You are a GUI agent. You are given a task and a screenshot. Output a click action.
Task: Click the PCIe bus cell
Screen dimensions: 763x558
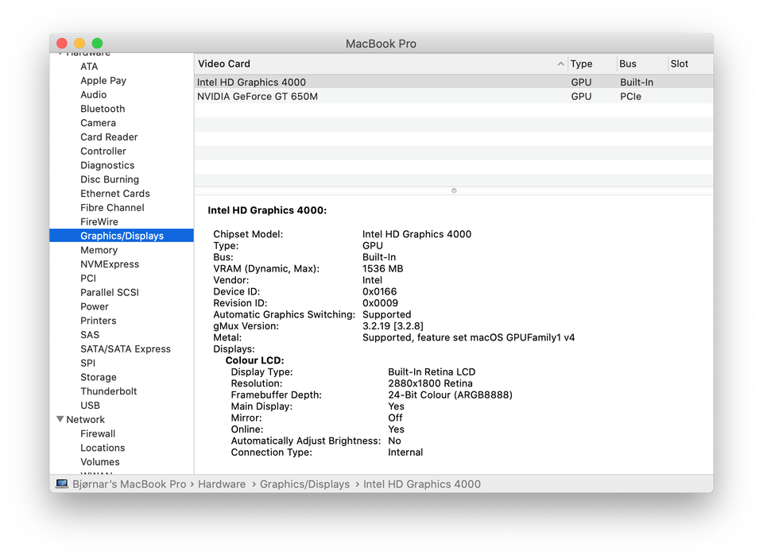pyautogui.click(x=630, y=96)
